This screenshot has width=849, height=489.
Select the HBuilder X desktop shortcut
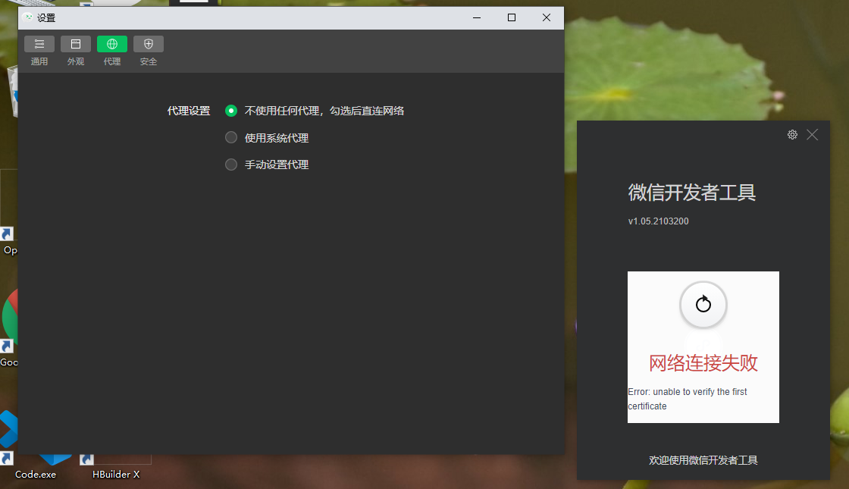(x=116, y=465)
